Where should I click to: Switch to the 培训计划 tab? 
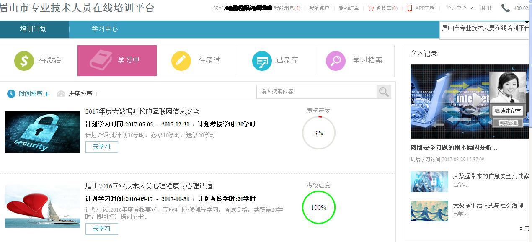pyautogui.click(x=34, y=29)
